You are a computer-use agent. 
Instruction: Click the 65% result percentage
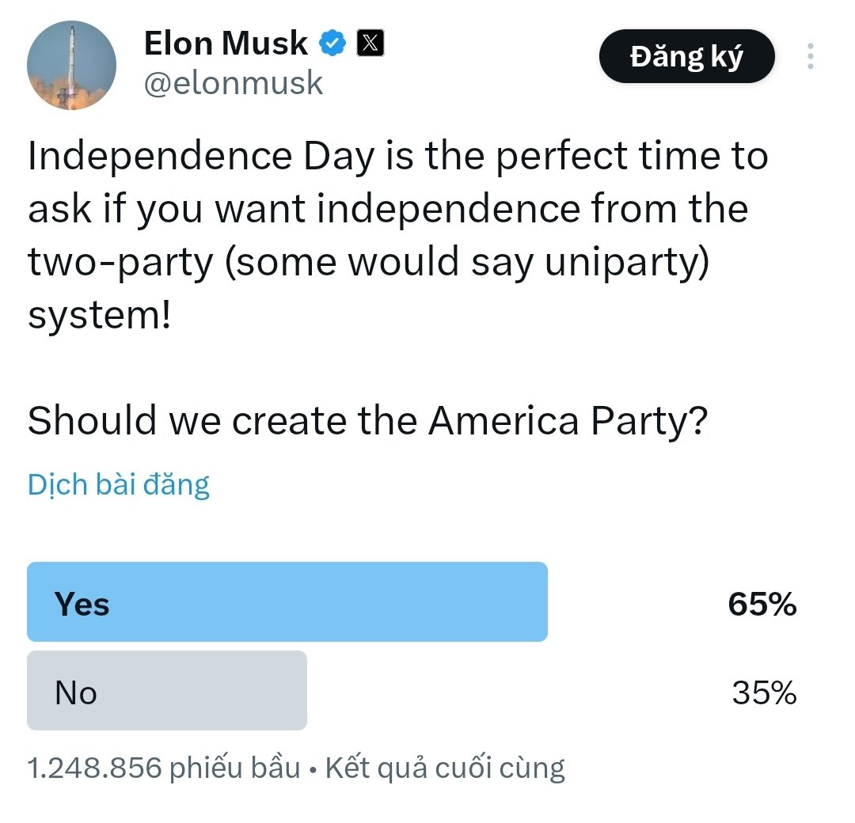(x=762, y=605)
